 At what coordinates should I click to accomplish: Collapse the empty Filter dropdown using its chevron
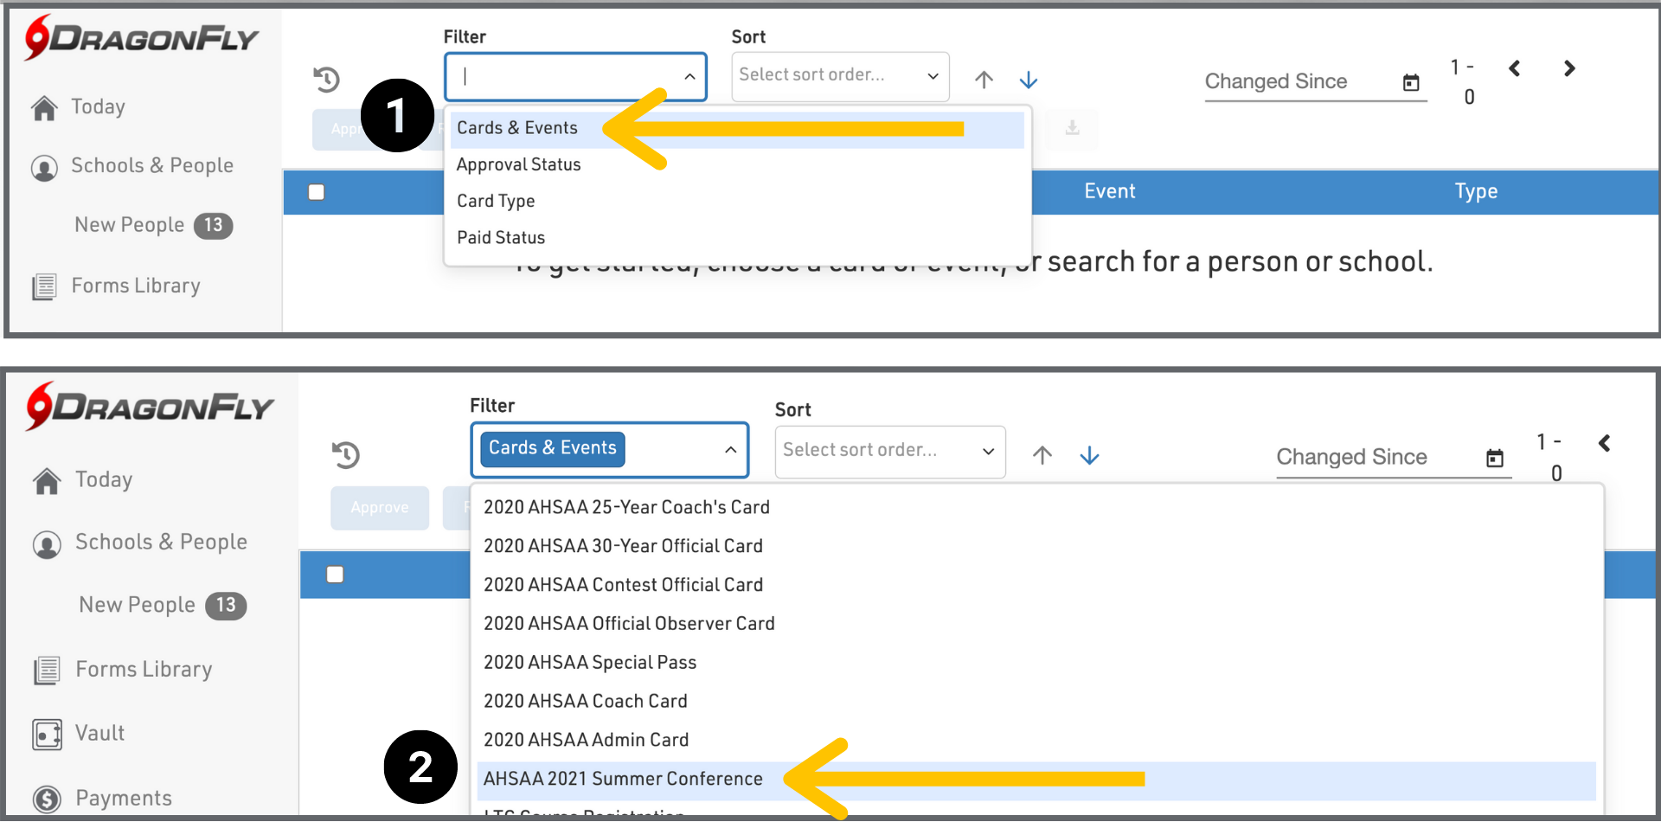tap(689, 77)
